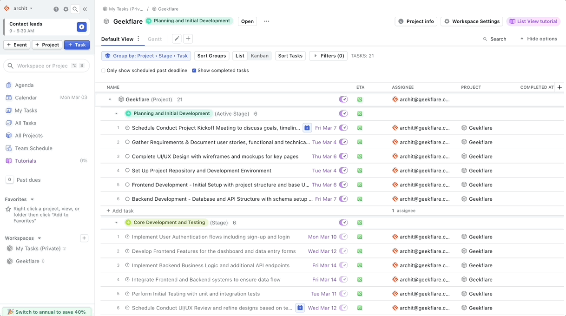Switch to the Kanban view
Image resolution: width=566 pixels, height=316 pixels.
tap(259, 56)
